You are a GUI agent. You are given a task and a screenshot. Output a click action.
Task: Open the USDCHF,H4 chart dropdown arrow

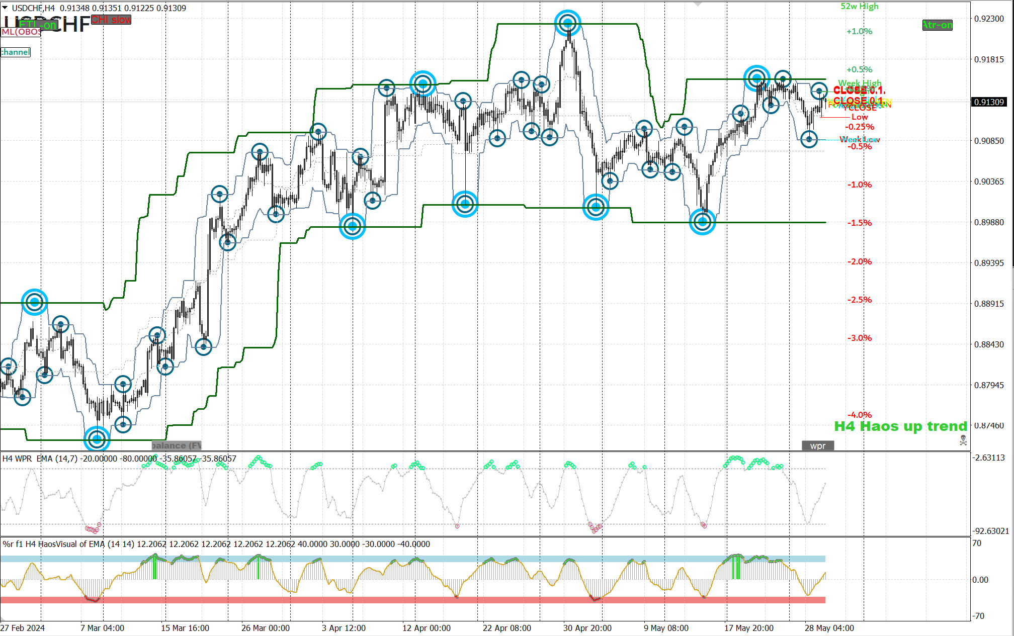(5, 8)
